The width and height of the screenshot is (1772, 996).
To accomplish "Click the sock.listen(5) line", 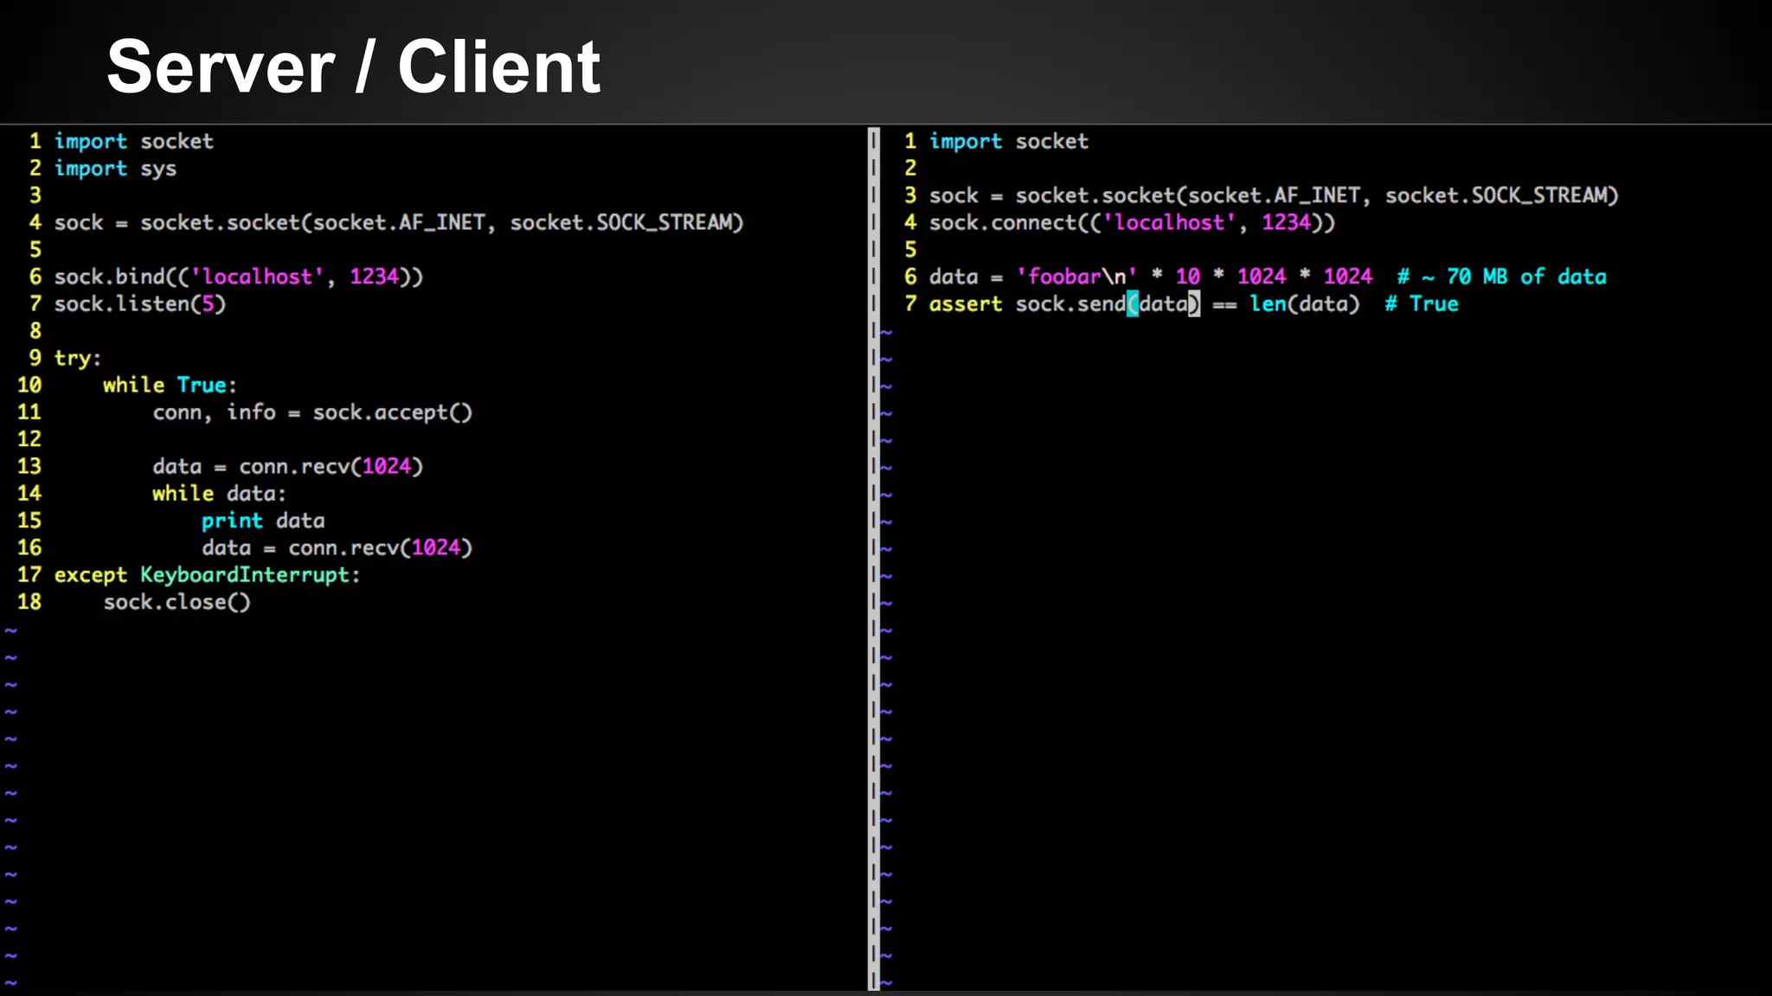I will pos(140,303).
